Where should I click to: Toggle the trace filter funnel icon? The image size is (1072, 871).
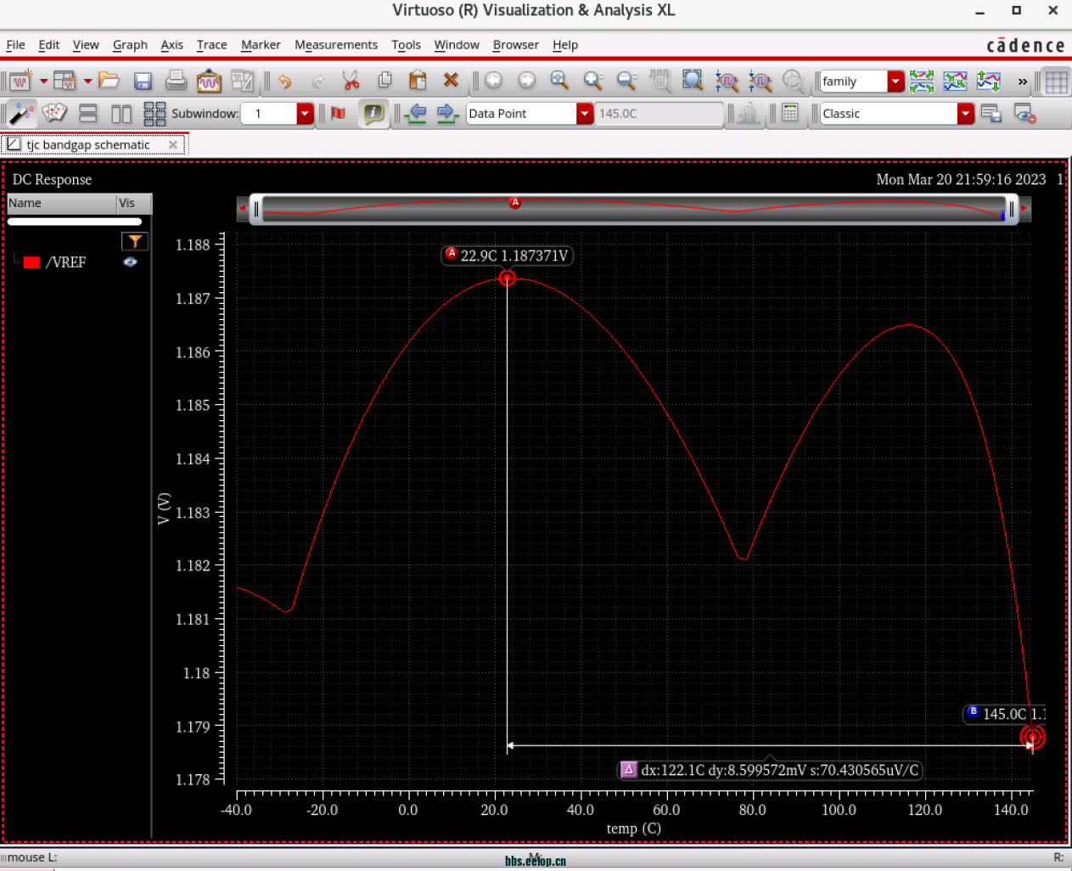(134, 242)
